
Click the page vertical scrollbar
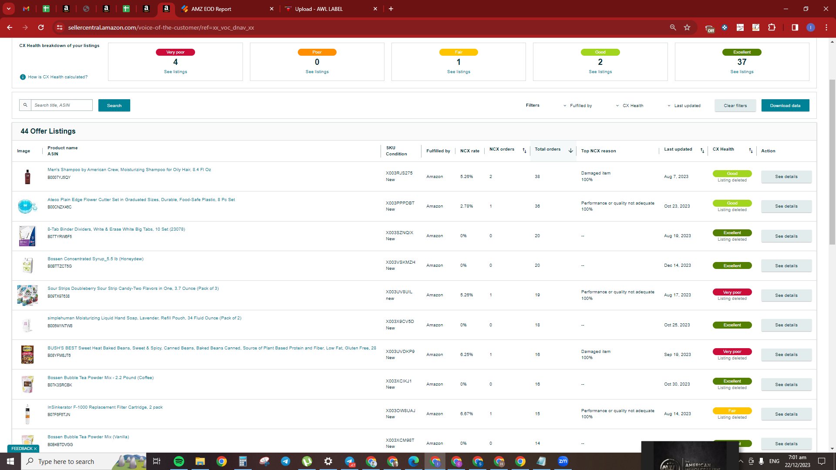click(832, 161)
